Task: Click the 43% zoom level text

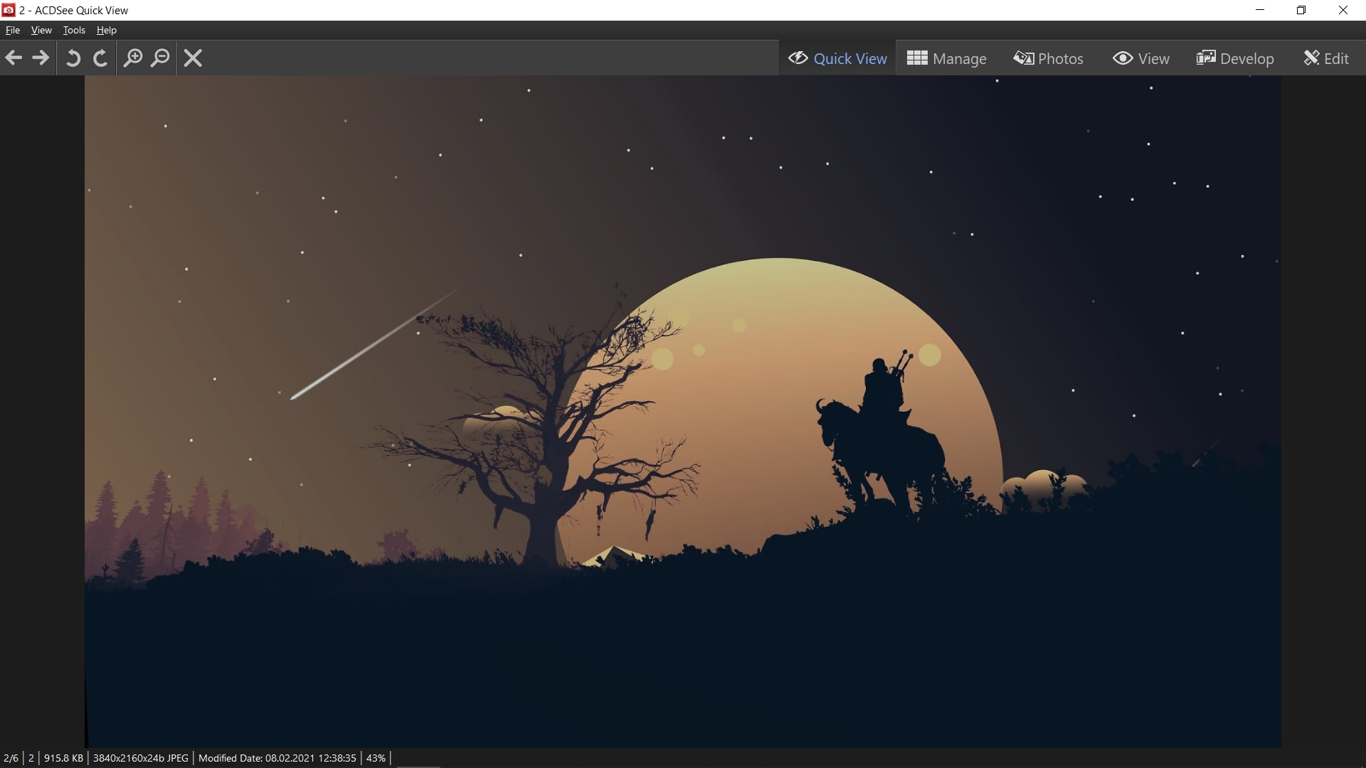Action: [376, 758]
